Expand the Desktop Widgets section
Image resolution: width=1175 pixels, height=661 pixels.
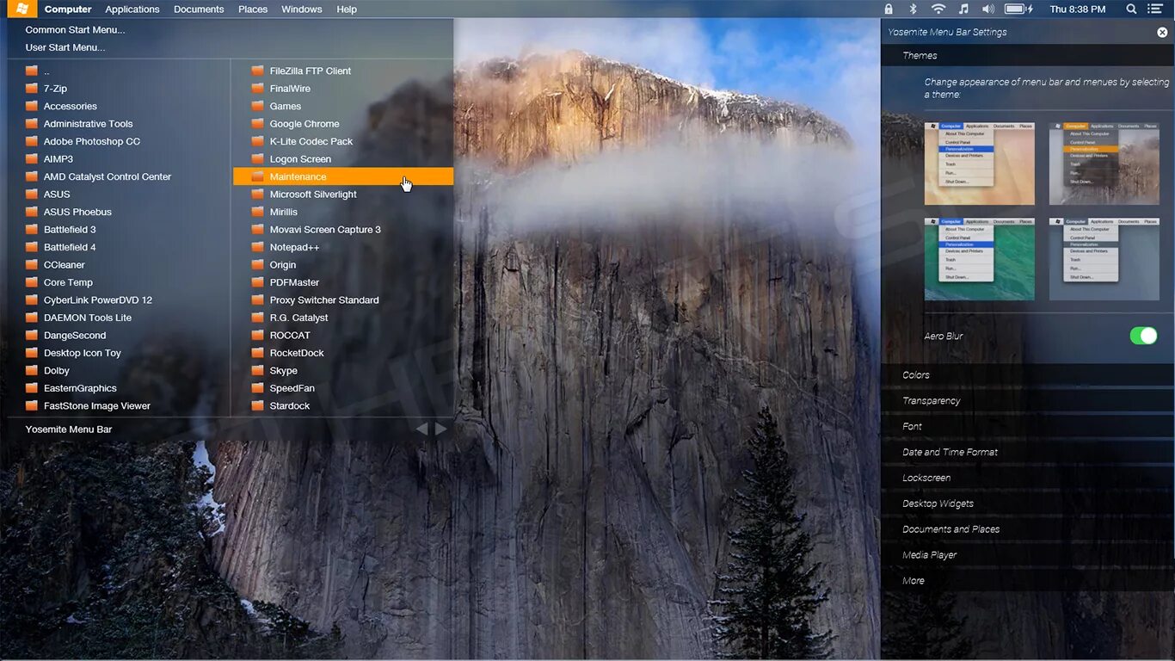[1028, 503]
